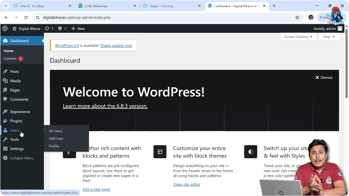Click Howdy, admin account menu

point(328,29)
